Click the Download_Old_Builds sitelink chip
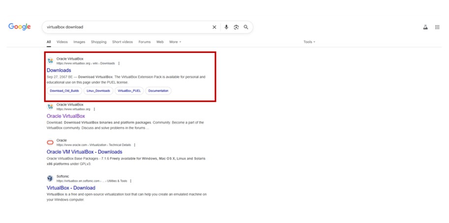449x223 pixels. point(64,91)
